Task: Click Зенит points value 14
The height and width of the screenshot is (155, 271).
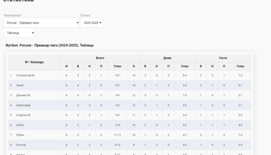Action: pos(134,85)
